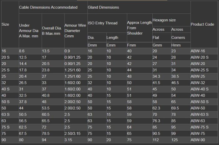The height and width of the screenshot is (145, 219).
Task: Select the Product Code column header
Action: (202, 24)
